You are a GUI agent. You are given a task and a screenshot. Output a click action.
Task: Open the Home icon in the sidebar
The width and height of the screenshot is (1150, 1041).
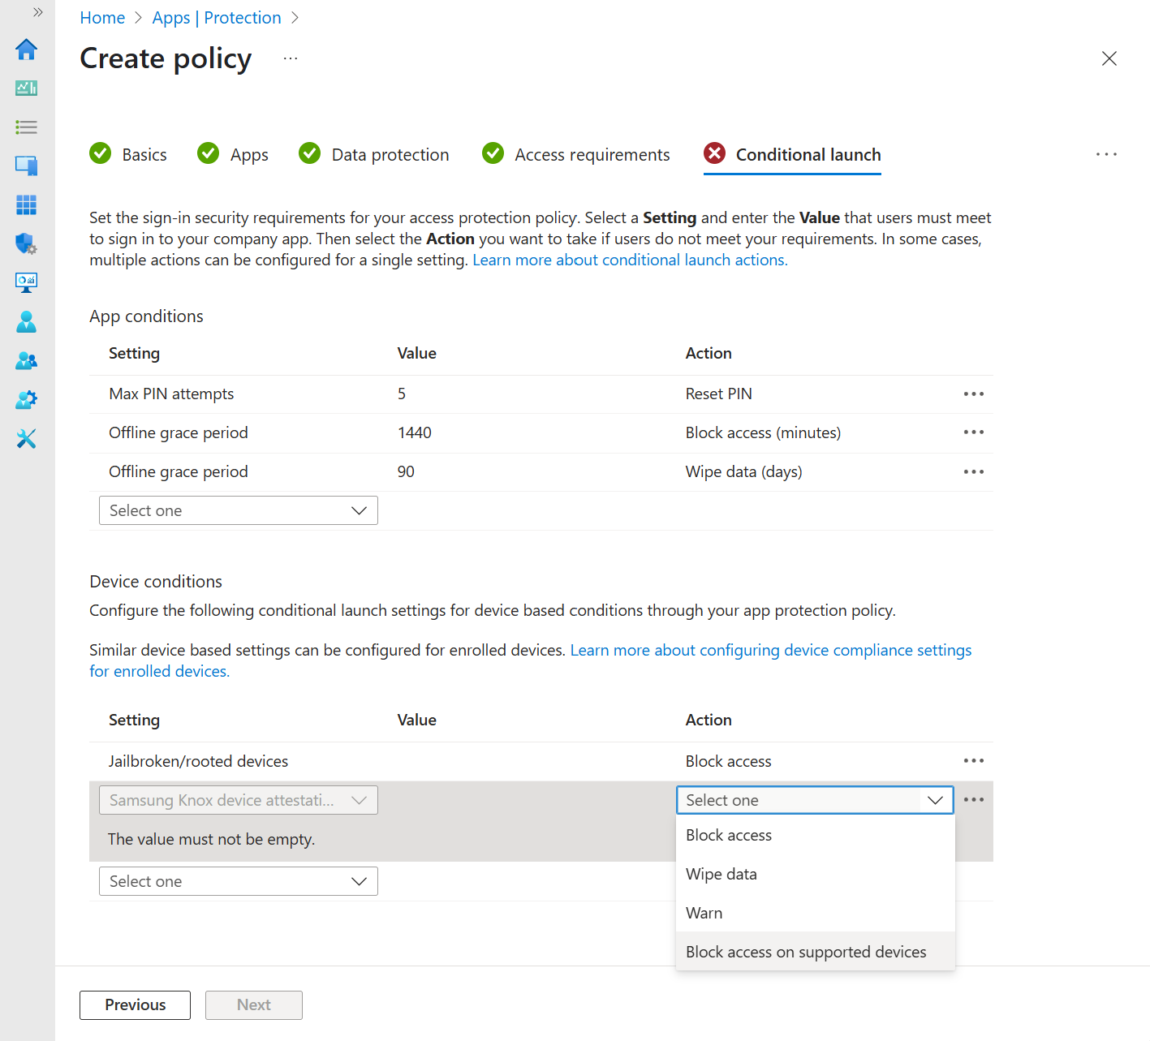point(27,49)
